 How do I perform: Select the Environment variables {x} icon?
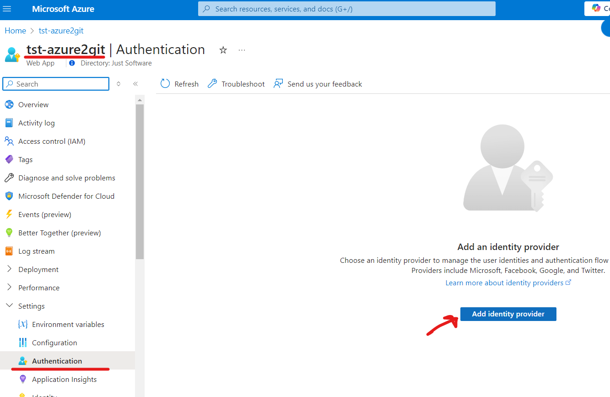click(22, 324)
